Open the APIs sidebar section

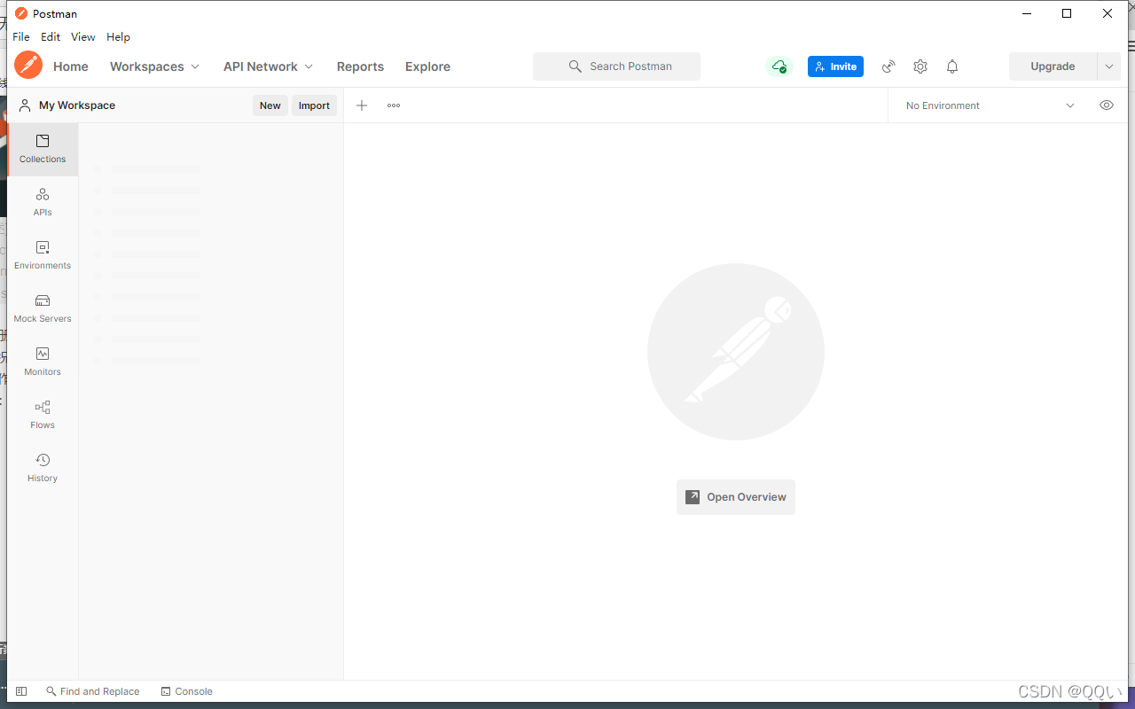click(43, 202)
